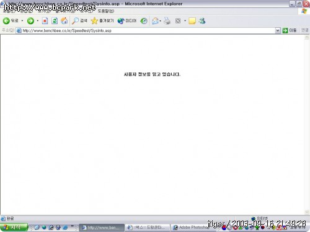Go back with the green Back arrow
Image resolution: width=310 pixels, height=232 pixels.
coord(11,20)
